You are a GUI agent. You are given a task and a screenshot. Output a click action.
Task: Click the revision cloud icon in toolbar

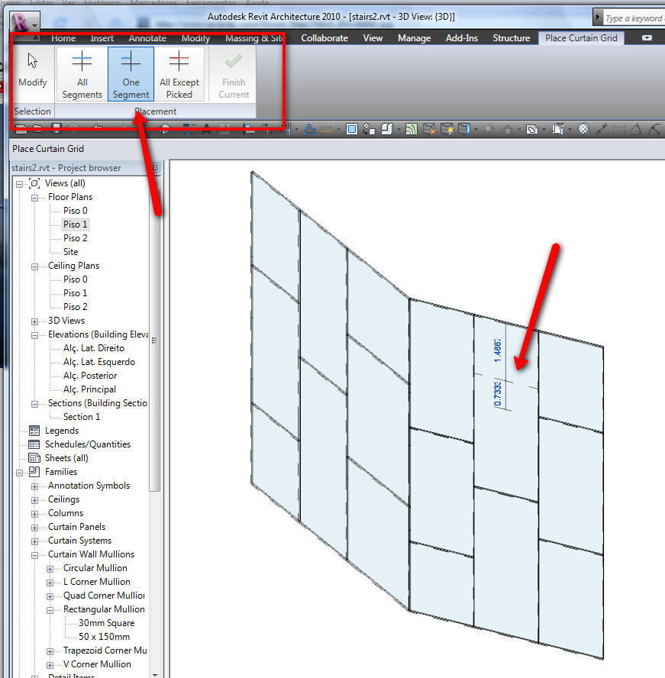(310, 129)
